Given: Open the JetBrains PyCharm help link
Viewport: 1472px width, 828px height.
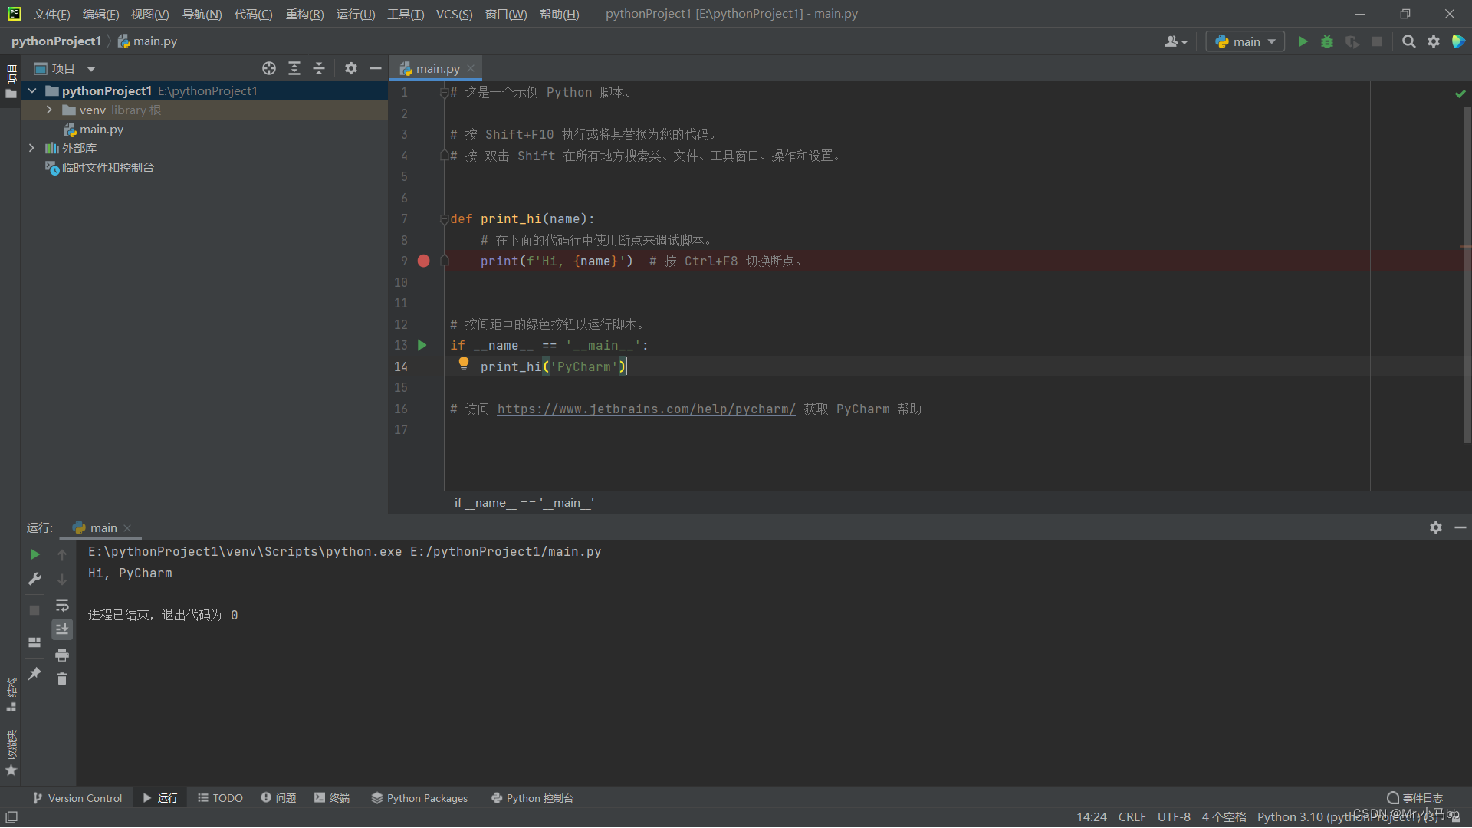Looking at the screenshot, I should click(x=646, y=409).
